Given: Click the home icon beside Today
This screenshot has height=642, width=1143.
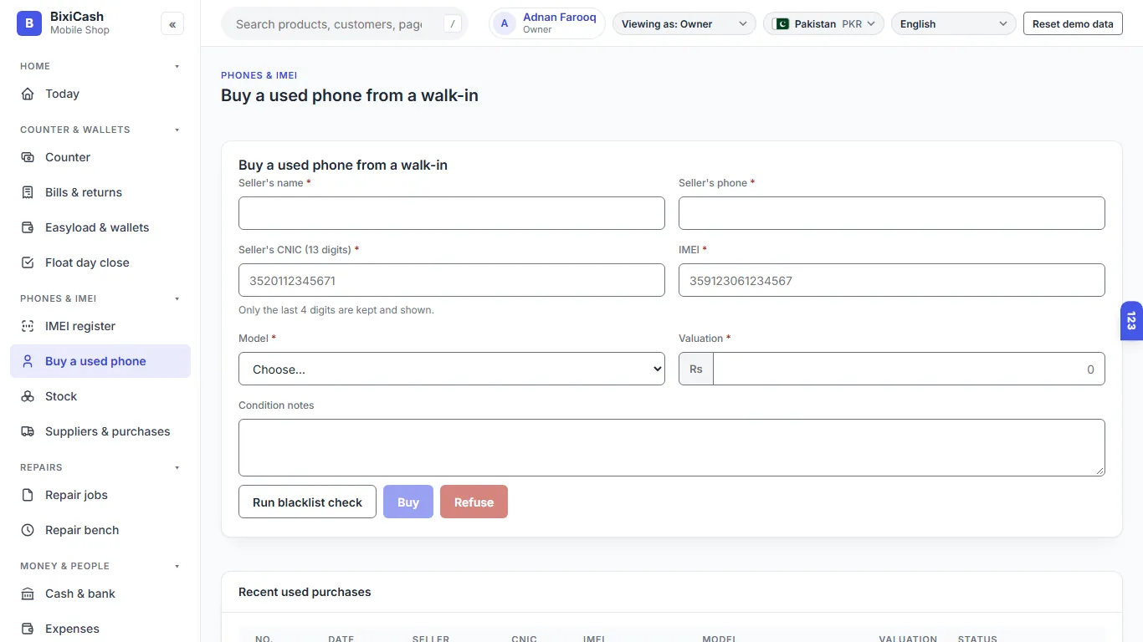Looking at the screenshot, I should click(28, 94).
